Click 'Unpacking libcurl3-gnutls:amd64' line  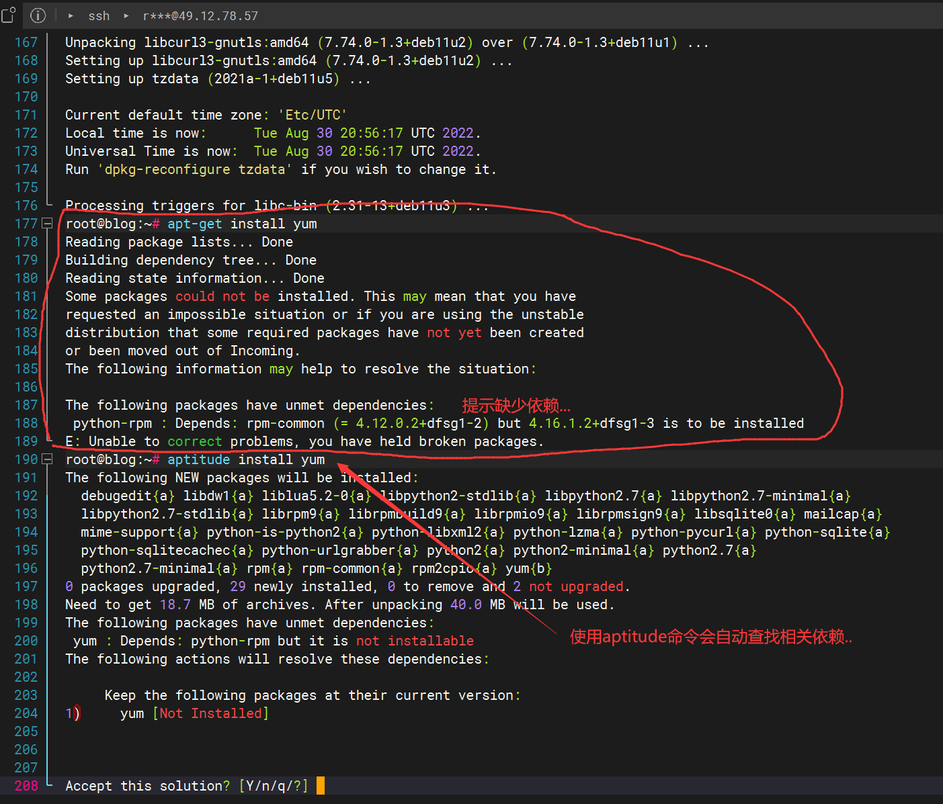[387, 42]
